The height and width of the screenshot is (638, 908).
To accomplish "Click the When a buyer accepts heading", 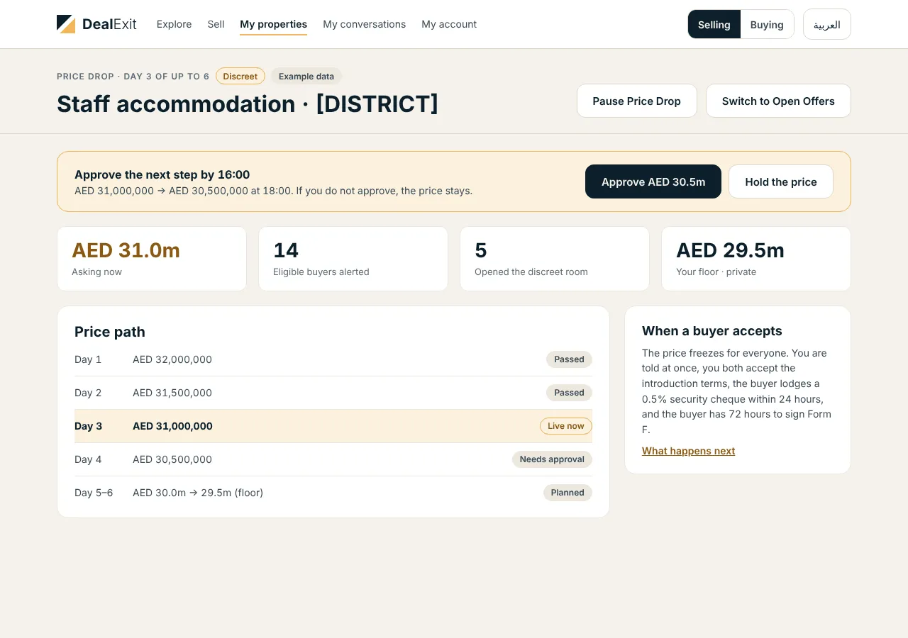I will pos(712,331).
